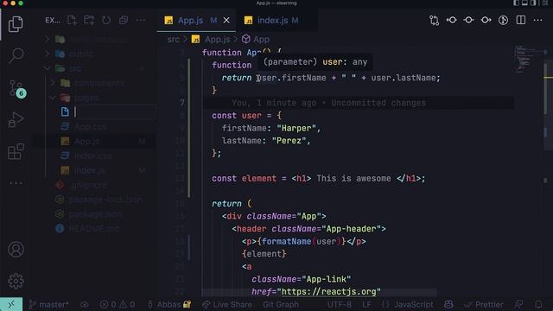Open README.md in the file tree
Screen dimensions: 553x311
93,229
